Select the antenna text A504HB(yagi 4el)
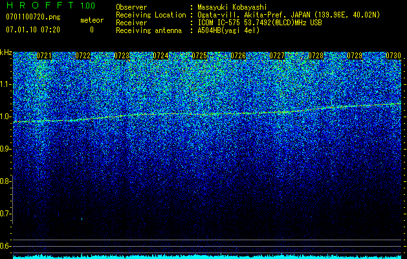The height and width of the screenshot is (259, 407). [x=228, y=30]
